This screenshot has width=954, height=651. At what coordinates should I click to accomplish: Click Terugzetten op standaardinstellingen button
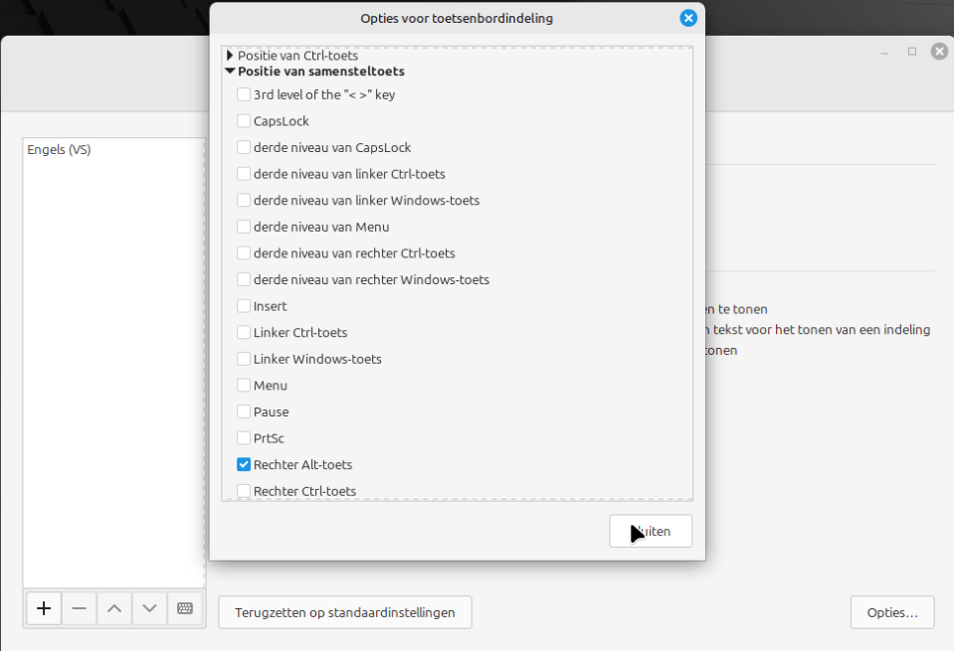click(x=344, y=612)
